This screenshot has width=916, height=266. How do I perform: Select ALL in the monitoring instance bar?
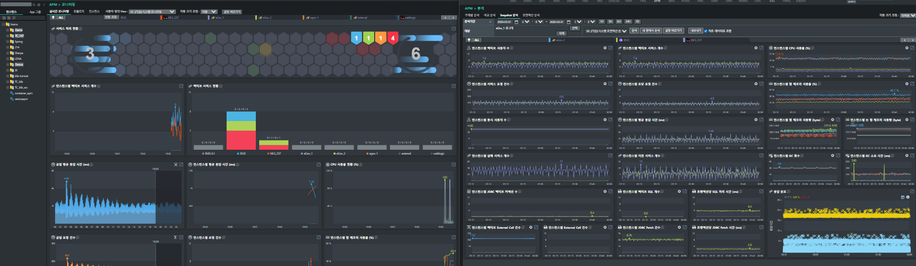61,17
